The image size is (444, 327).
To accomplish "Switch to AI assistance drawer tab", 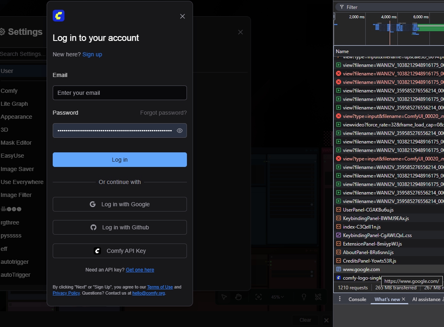I will 426,299.
